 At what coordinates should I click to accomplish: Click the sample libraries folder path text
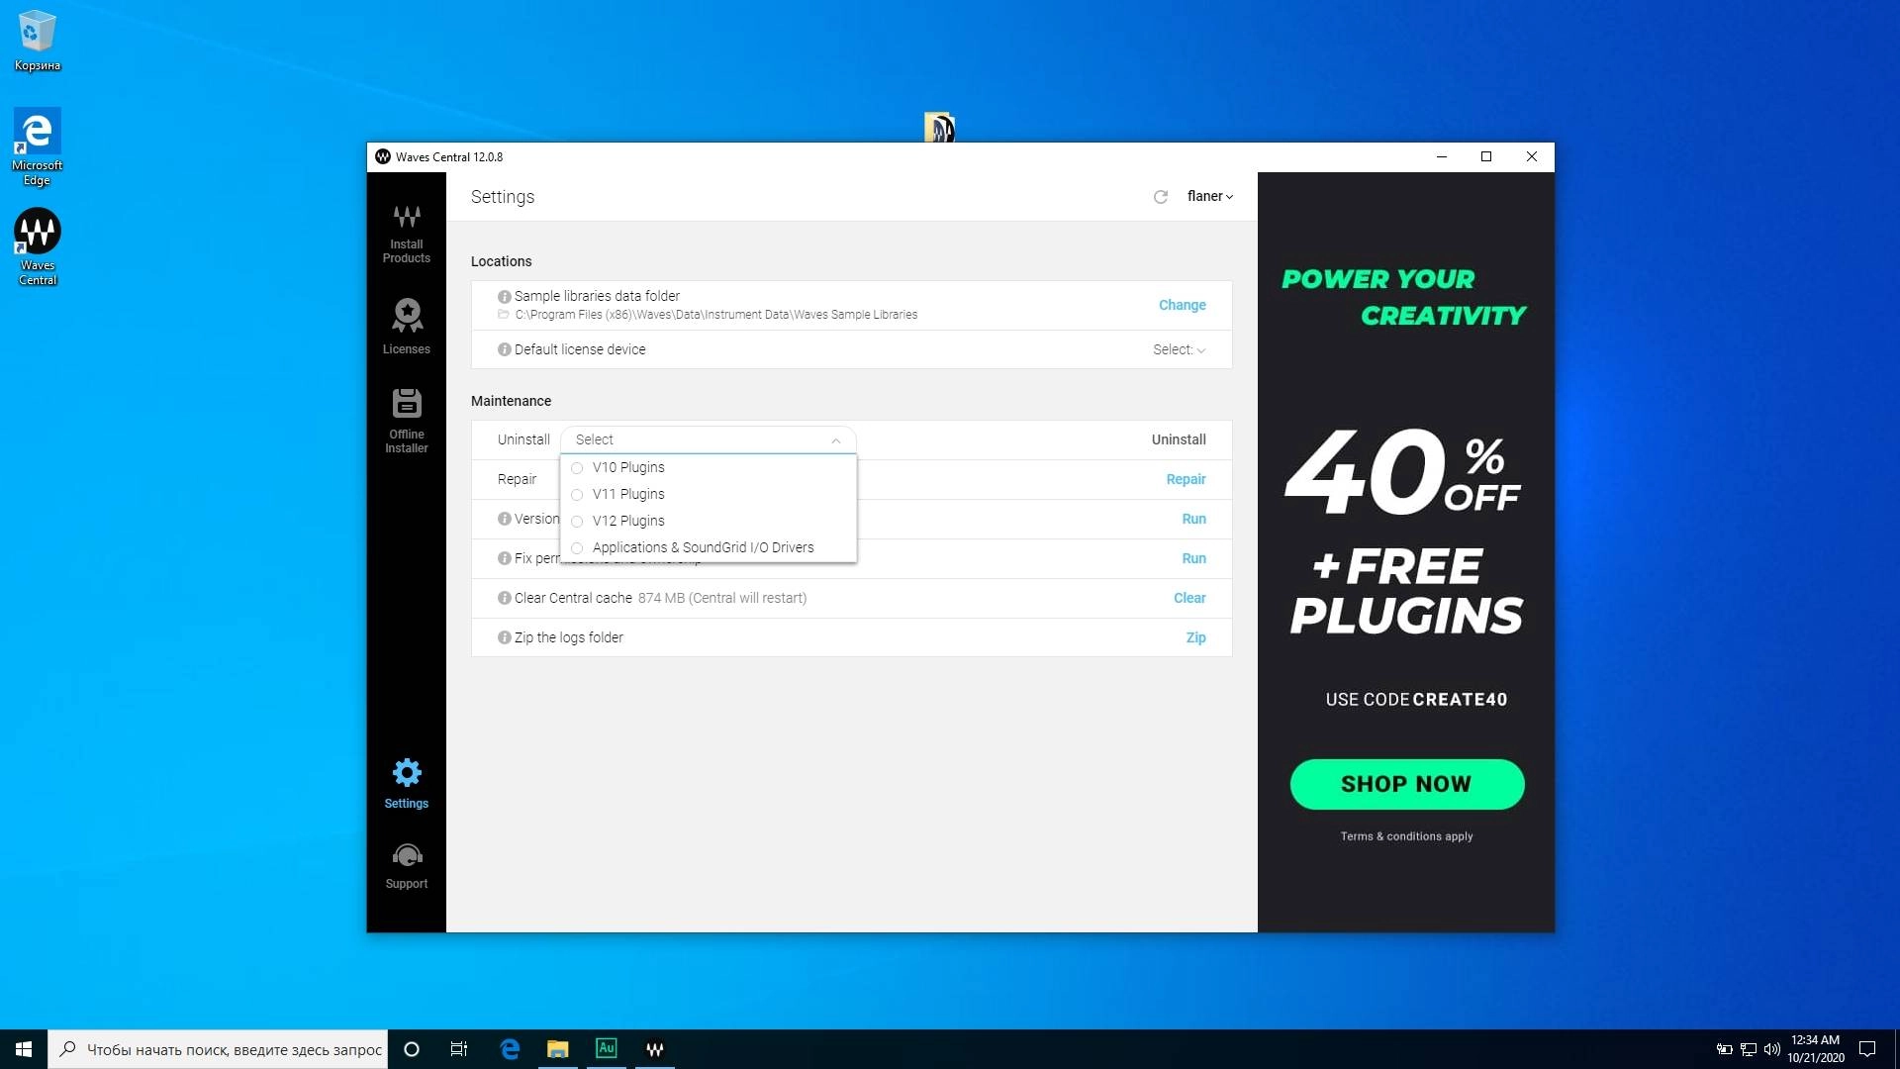pos(715,315)
